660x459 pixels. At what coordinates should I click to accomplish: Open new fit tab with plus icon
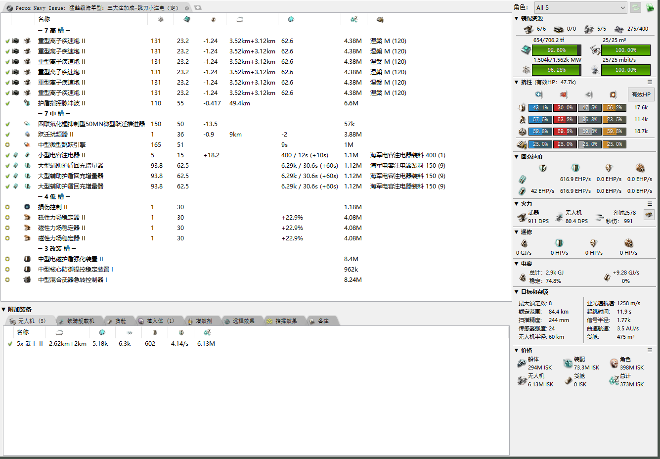pos(198,7)
